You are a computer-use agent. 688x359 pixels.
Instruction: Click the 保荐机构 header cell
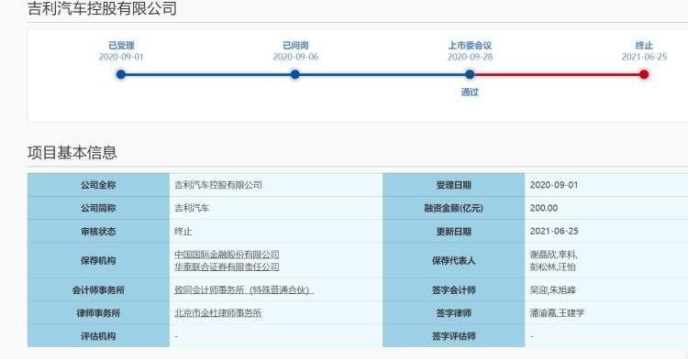[98, 260]
